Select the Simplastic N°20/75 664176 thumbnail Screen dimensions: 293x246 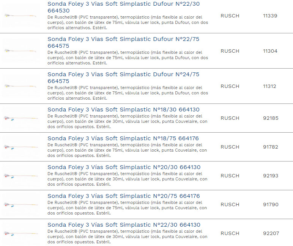21,204
